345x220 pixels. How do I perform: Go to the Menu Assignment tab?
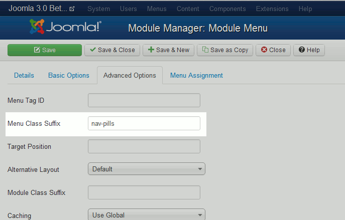[196, 76]
